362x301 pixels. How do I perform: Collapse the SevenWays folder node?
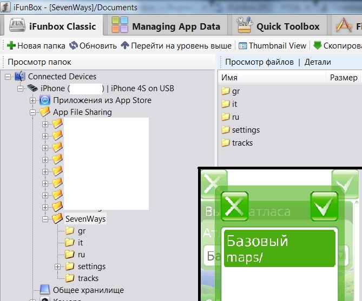pyautogui.click(x=45, y=219)
